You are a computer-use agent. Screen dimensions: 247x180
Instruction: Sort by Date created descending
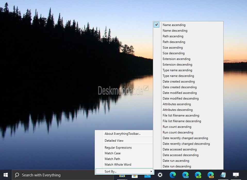click(x=188, y=87)
